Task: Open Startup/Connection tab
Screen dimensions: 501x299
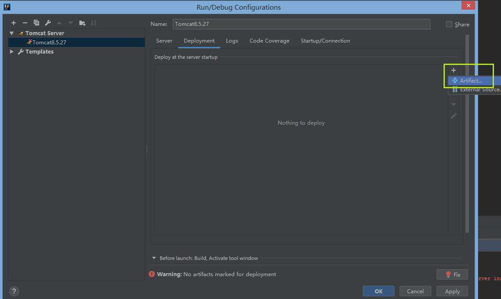Action: tap(325, 41)
